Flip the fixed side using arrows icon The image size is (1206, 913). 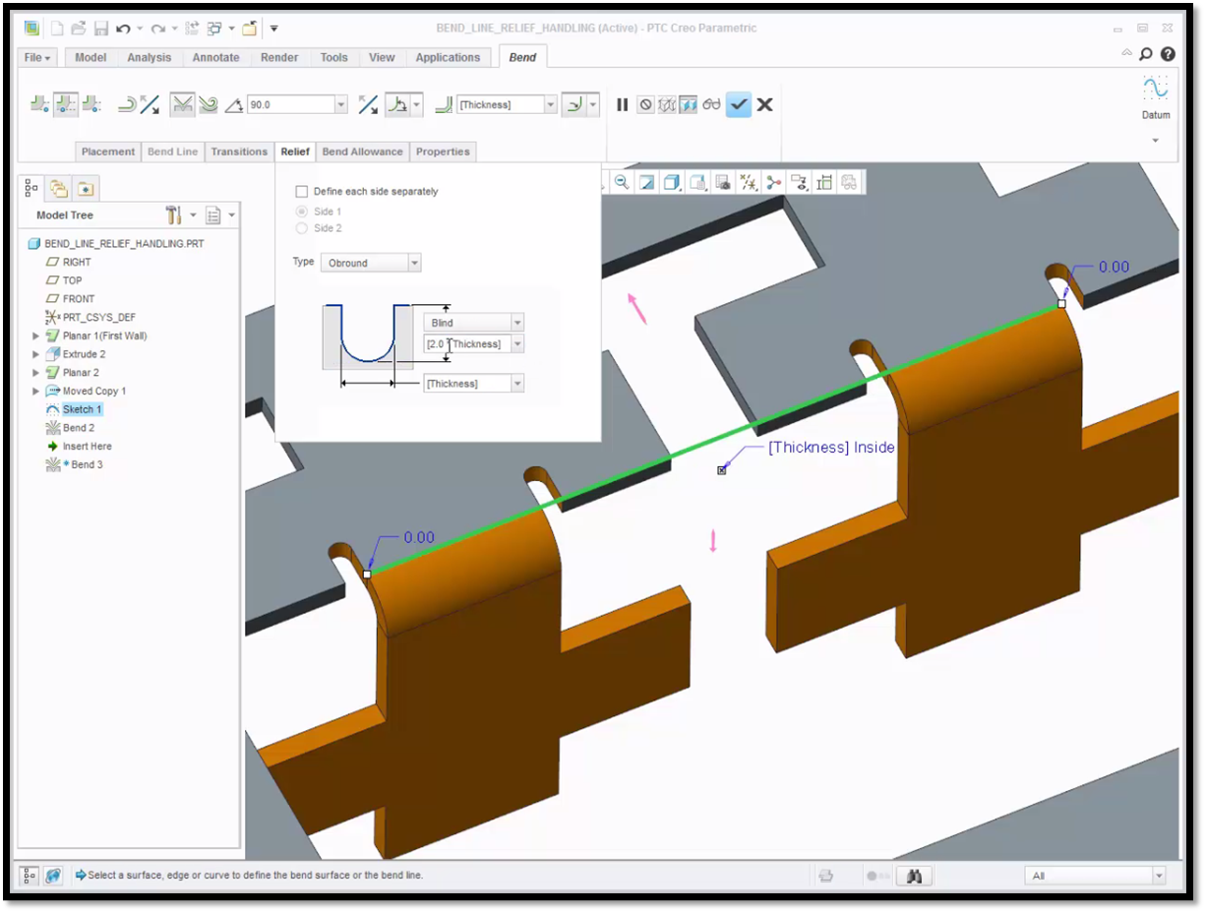pyautogui.click(x=150, y=104)
